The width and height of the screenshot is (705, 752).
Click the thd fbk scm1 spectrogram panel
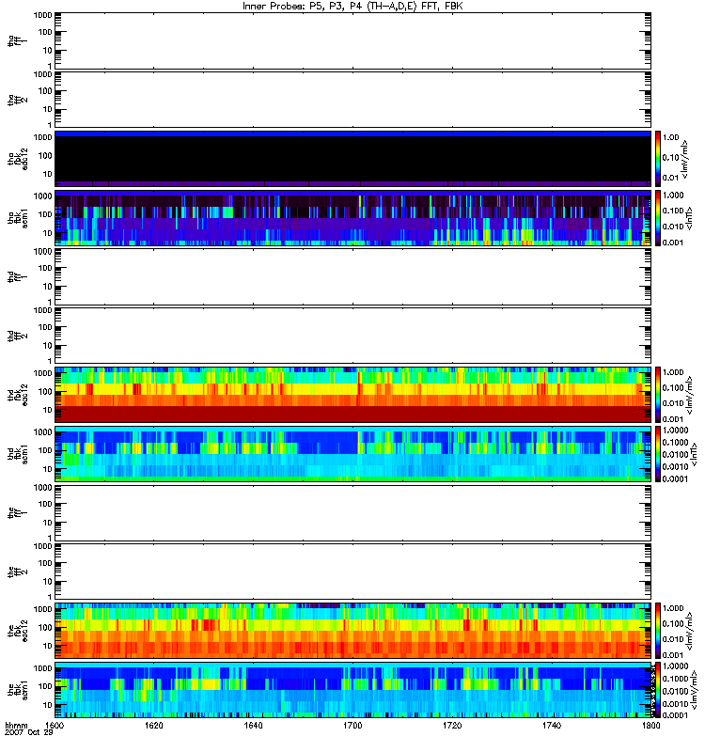353,454
